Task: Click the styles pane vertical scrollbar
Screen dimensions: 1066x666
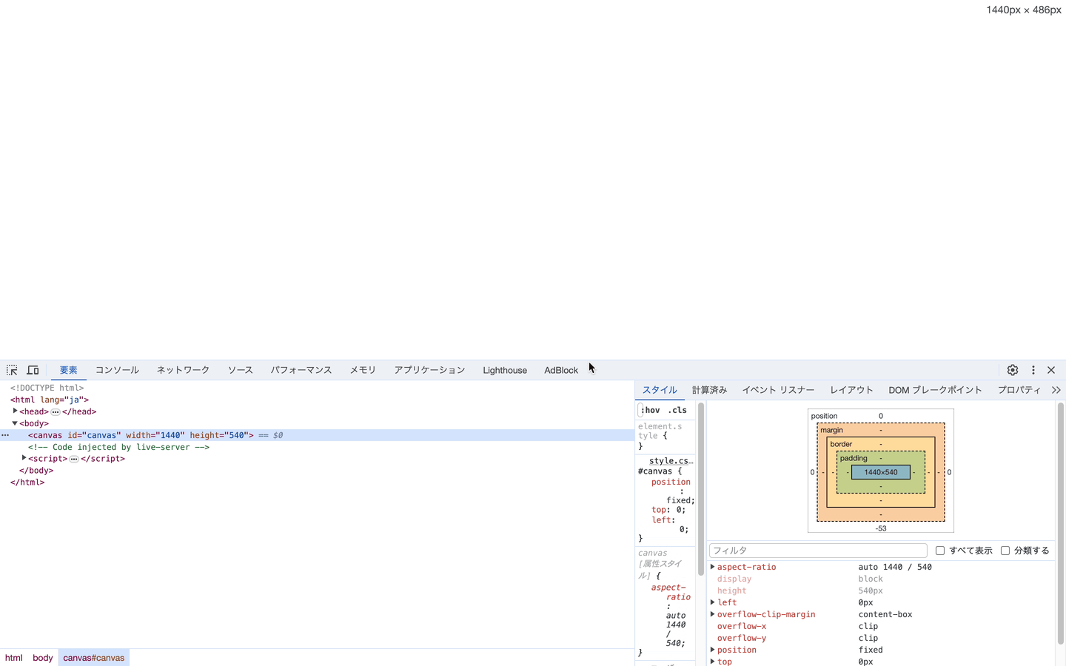Action: coord(700,488)
